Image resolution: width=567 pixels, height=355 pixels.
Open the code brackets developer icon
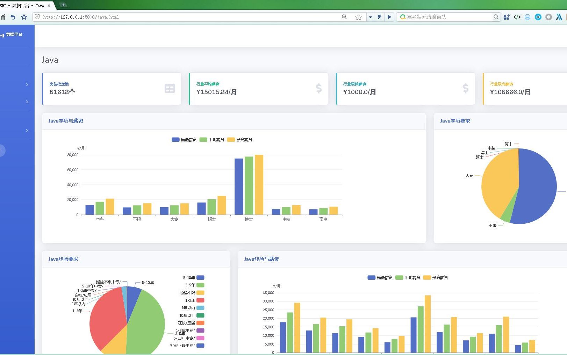pos(517,17)
